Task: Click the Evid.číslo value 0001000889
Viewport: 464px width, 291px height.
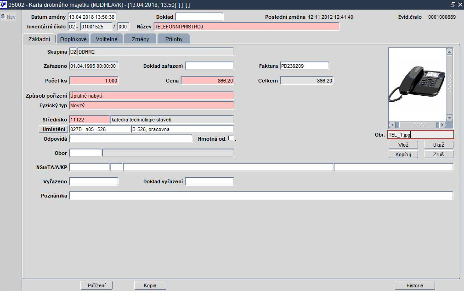Action: (442, 17)
